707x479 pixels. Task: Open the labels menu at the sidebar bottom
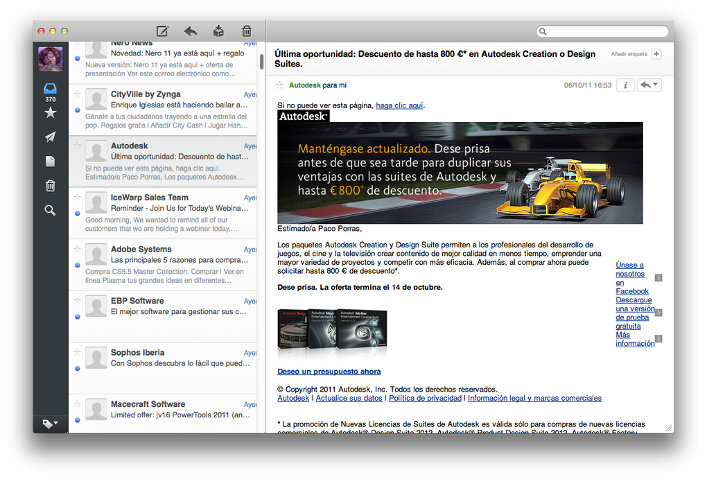[x=49, y=423]
